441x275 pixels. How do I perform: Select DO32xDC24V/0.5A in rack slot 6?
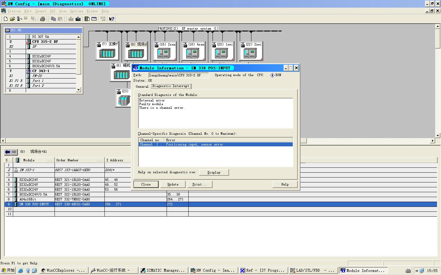[40, 66]
